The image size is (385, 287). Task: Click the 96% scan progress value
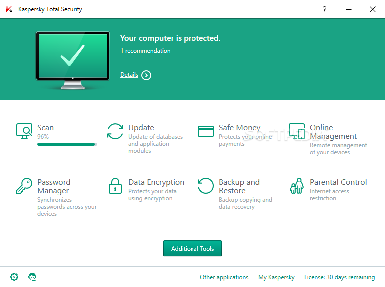tap(43, 137)
